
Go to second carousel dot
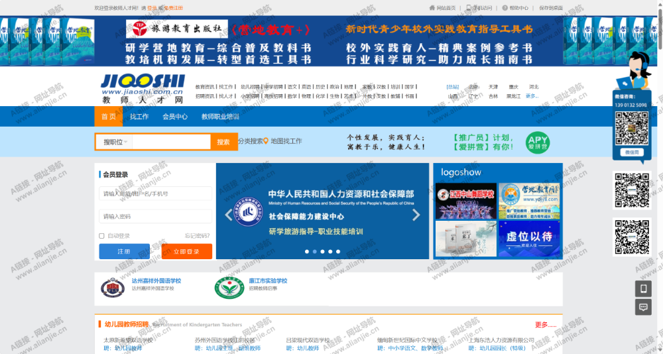(314, 251)
